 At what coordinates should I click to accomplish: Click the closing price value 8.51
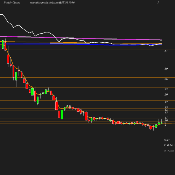pos(167,140)
